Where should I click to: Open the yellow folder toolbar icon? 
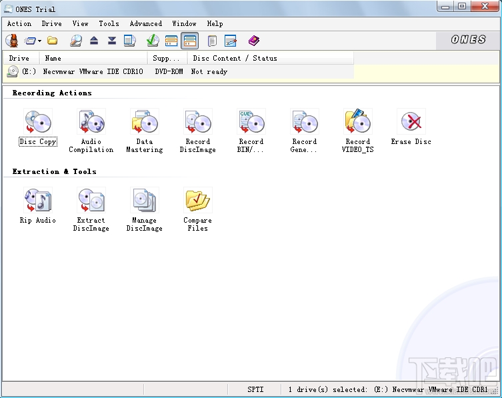coord(53,41)
